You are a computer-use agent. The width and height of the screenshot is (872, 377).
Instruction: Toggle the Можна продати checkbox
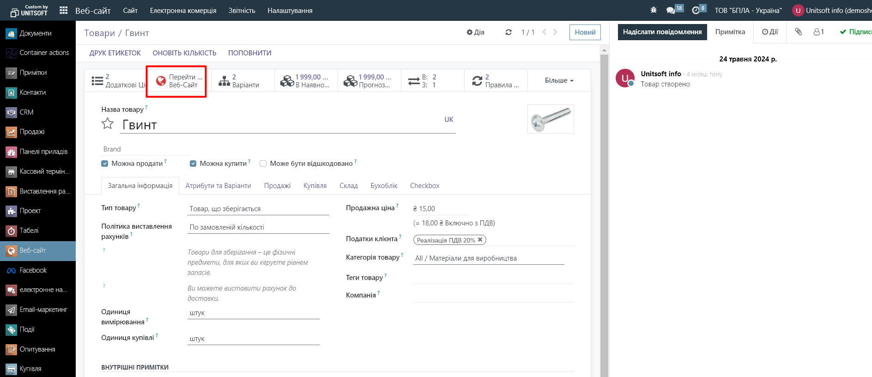pos(105,164)
